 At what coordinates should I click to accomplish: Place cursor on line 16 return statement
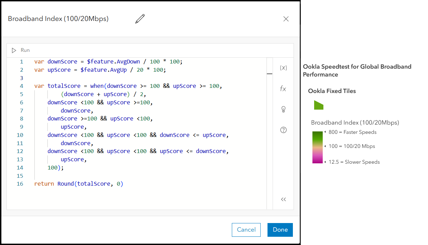coord(79,184)
